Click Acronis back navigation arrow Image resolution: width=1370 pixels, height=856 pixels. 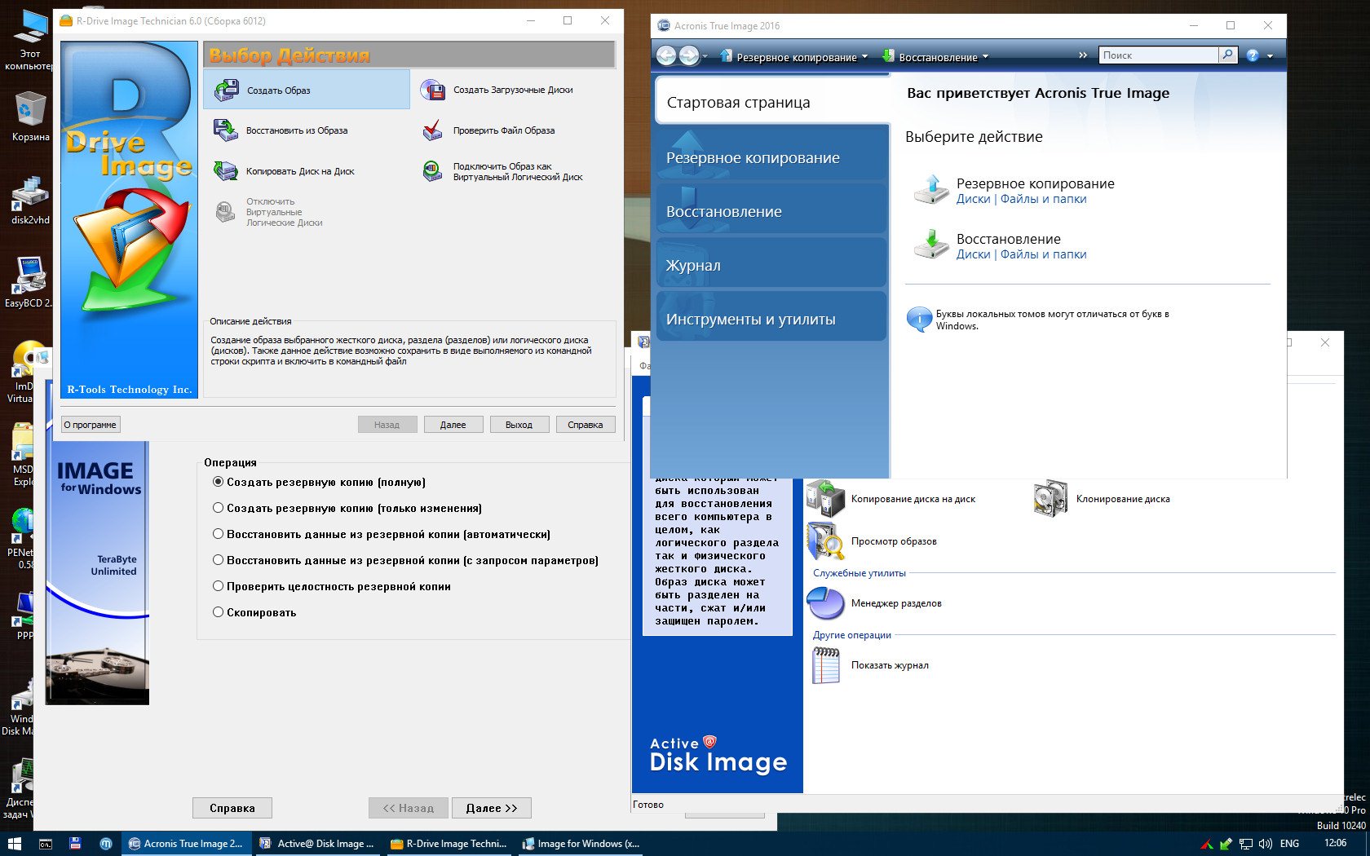[x=666, y=55]
